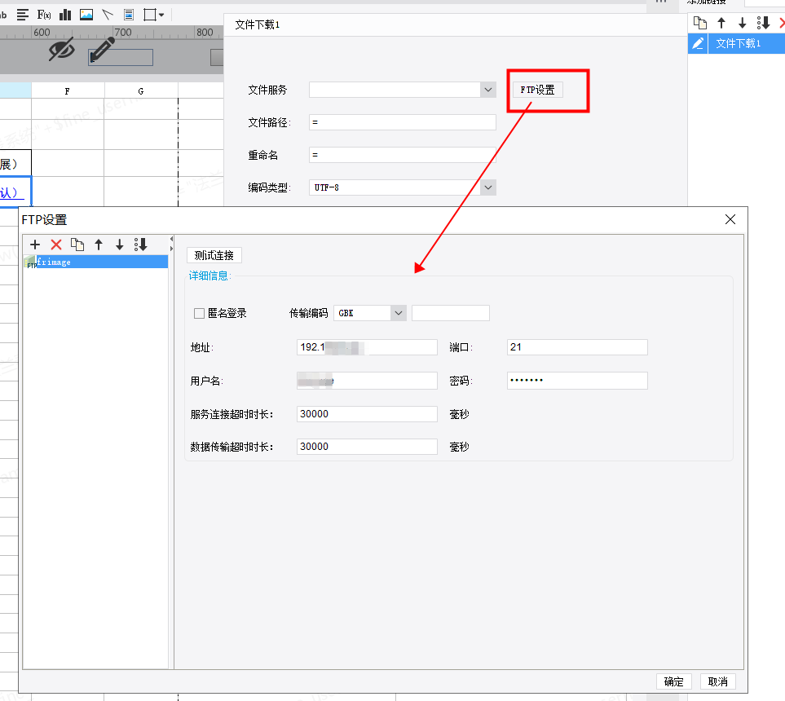The height and width of the screenshot is (701, 785).
Task: Click the sub-report toolbar icon
Action: pos(129,15)
